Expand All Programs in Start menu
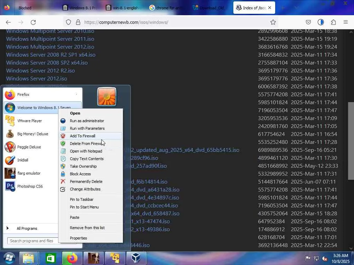 27,228
